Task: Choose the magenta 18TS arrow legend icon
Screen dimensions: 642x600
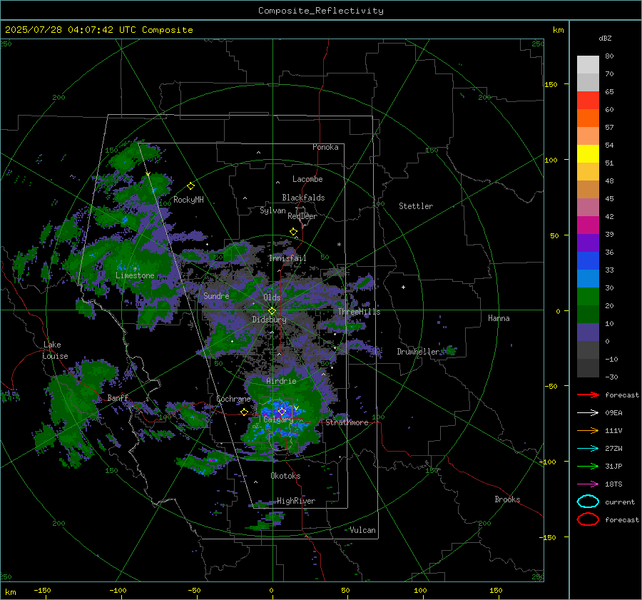Action: pyautogui.click(x=588, y=484)
